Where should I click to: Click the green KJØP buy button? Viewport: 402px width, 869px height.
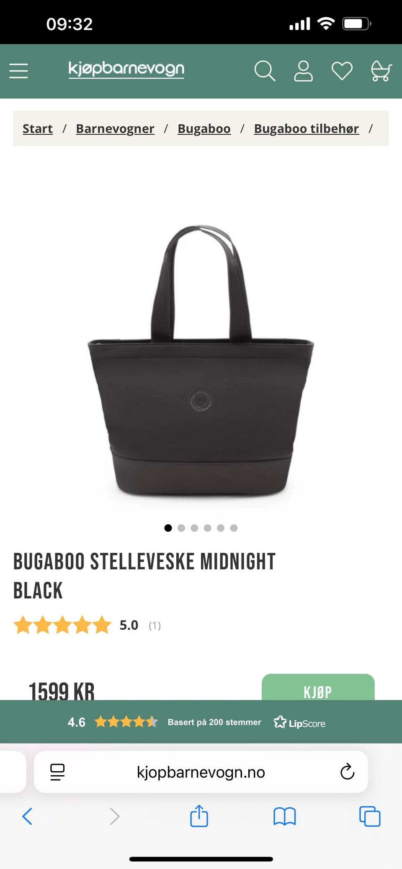click(318, 687)
